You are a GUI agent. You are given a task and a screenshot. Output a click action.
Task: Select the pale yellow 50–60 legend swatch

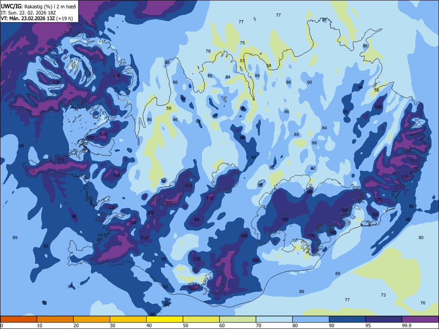coord(201,319)
